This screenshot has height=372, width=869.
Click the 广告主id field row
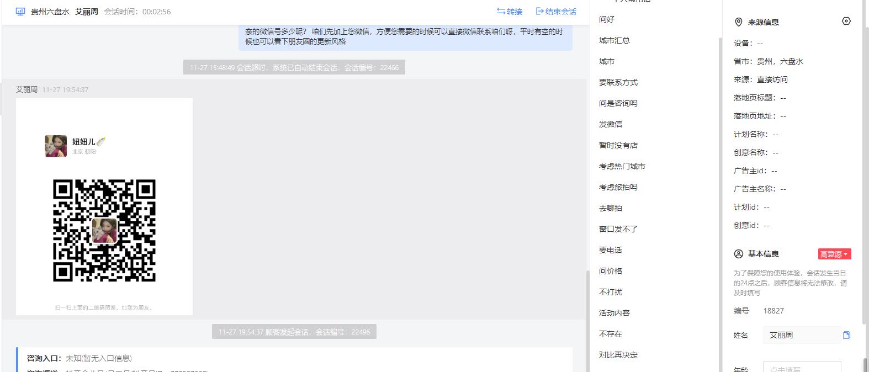pyautogui.click(x=755, y=171)
